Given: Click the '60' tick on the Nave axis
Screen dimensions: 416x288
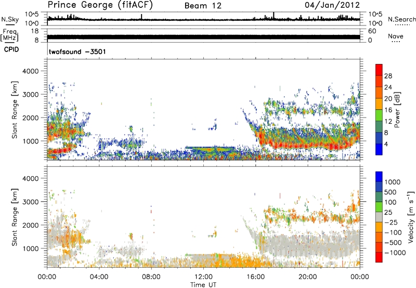Looking at the screenshot, I should (372, 31).
